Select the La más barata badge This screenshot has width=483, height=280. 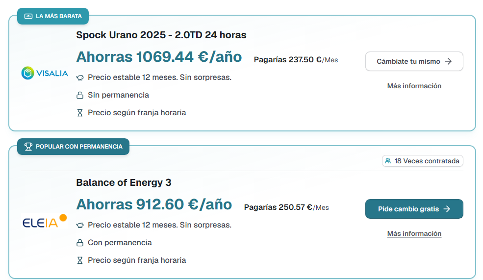pyautogui.click(x=53, y=16)
